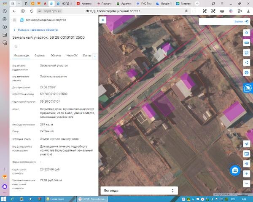Open the Части ЗУ tab
253x202 pixels.
(72, 56)
